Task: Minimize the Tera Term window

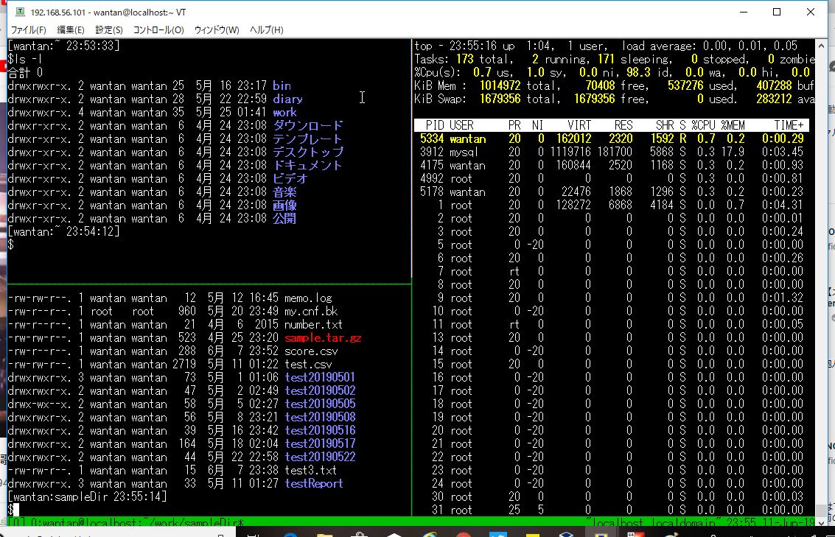Action: tap(744, 12)
